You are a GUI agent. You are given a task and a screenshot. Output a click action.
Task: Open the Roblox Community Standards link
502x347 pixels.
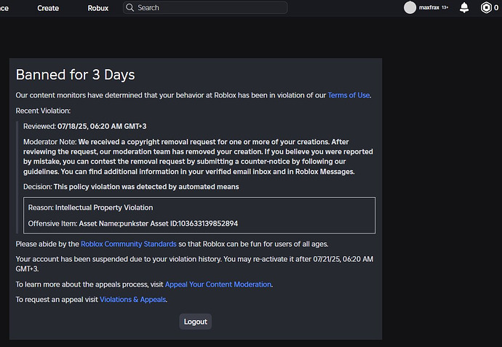pos(129,244)
